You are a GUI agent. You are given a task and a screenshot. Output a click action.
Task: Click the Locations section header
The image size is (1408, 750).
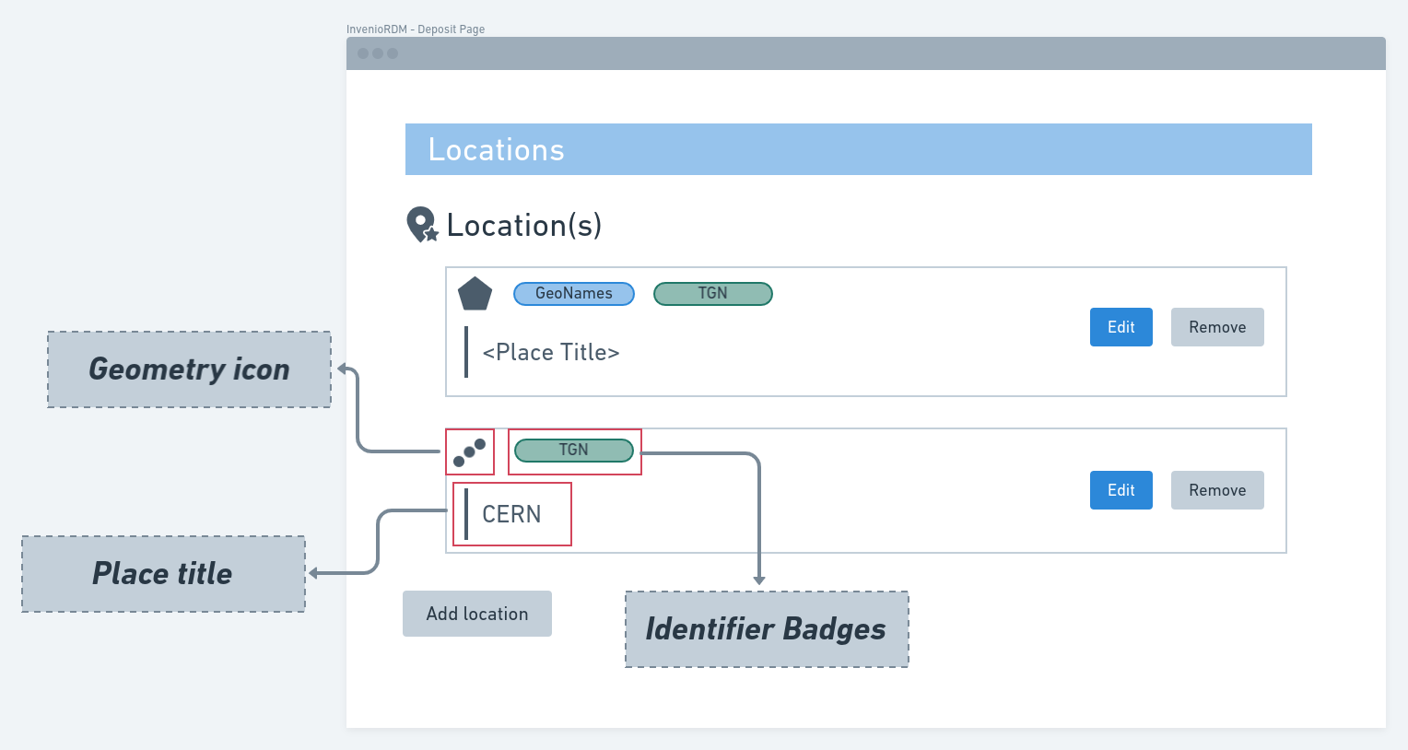[859, 149]
